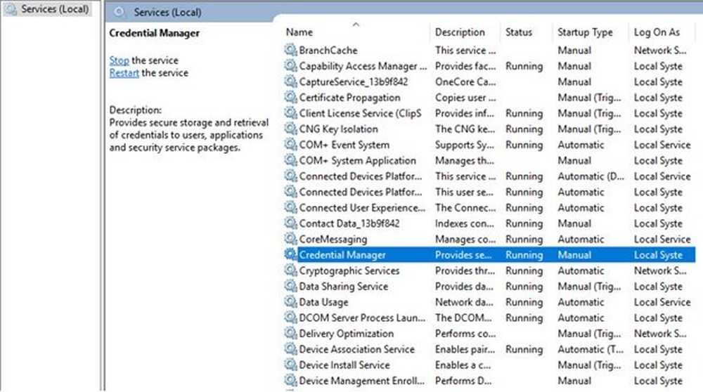The width and height of the screenshot is (703, 392).
Task: Click the Services (Local) header panel icon
Action: tap(120, 12)
